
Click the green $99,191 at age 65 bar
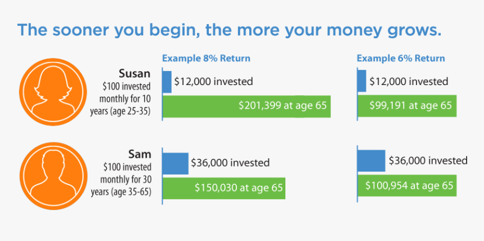[x=407, y=106]
